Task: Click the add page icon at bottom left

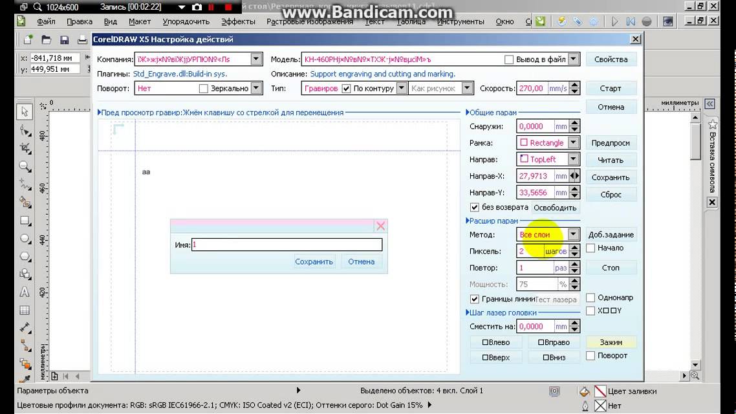Action: [54, 376]
